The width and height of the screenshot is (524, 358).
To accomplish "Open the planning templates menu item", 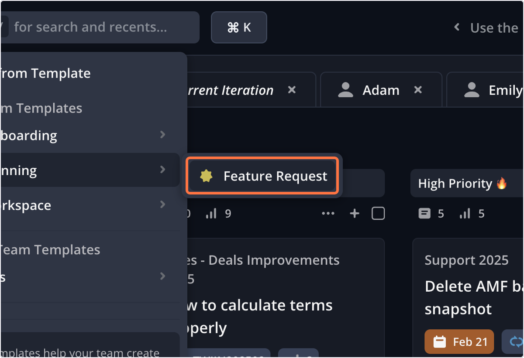I will (90, 170).
